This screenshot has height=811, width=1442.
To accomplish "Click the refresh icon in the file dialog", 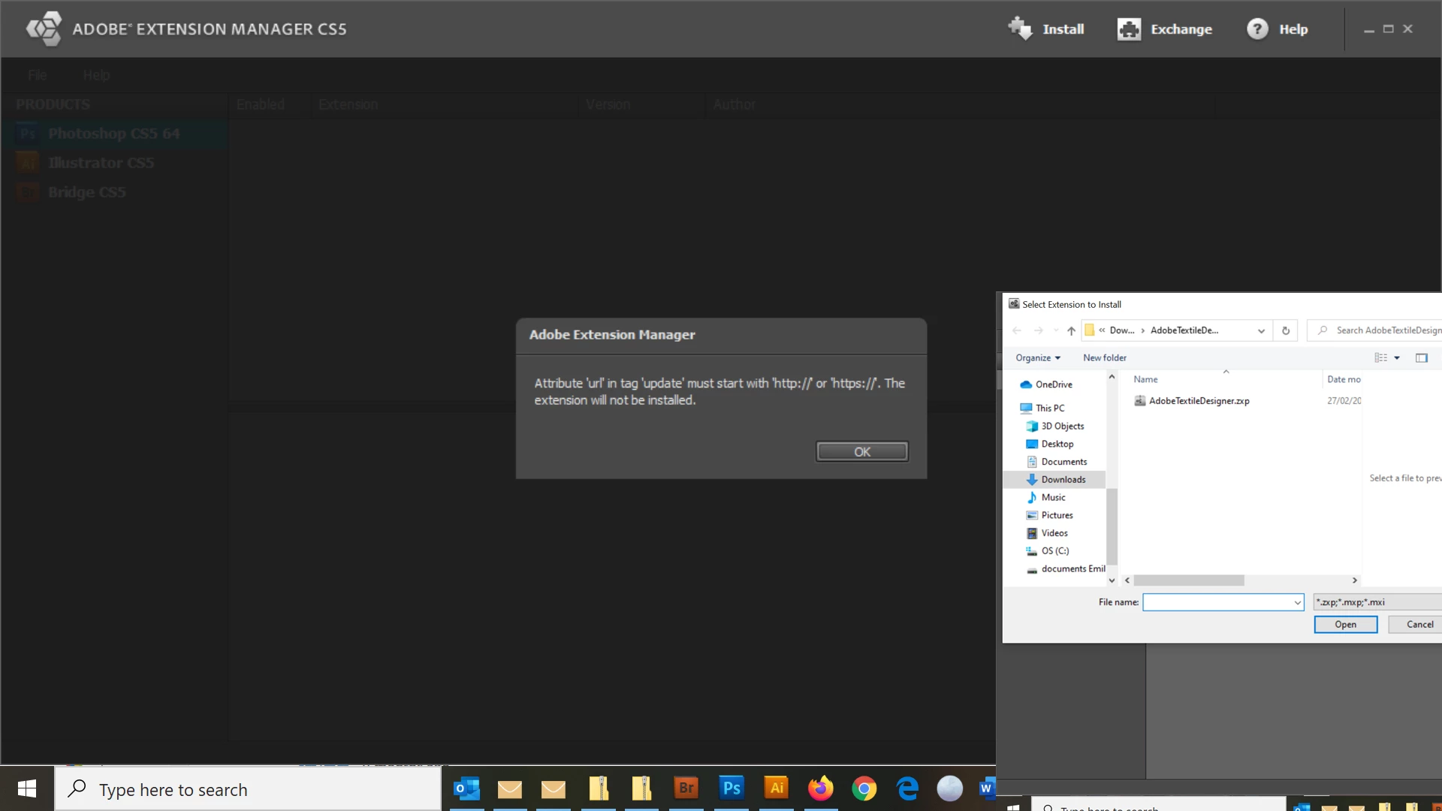I will tap(1285, 330).
